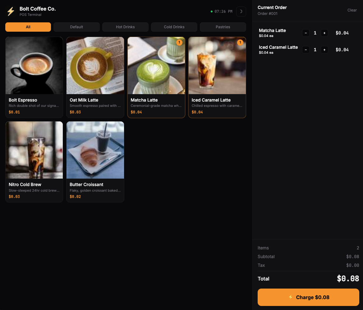Image resolution: width=363 pixels, height=310 pixels.
Task: Decrease Matcha Latte quantity with minus button
Action: point(306,33)
